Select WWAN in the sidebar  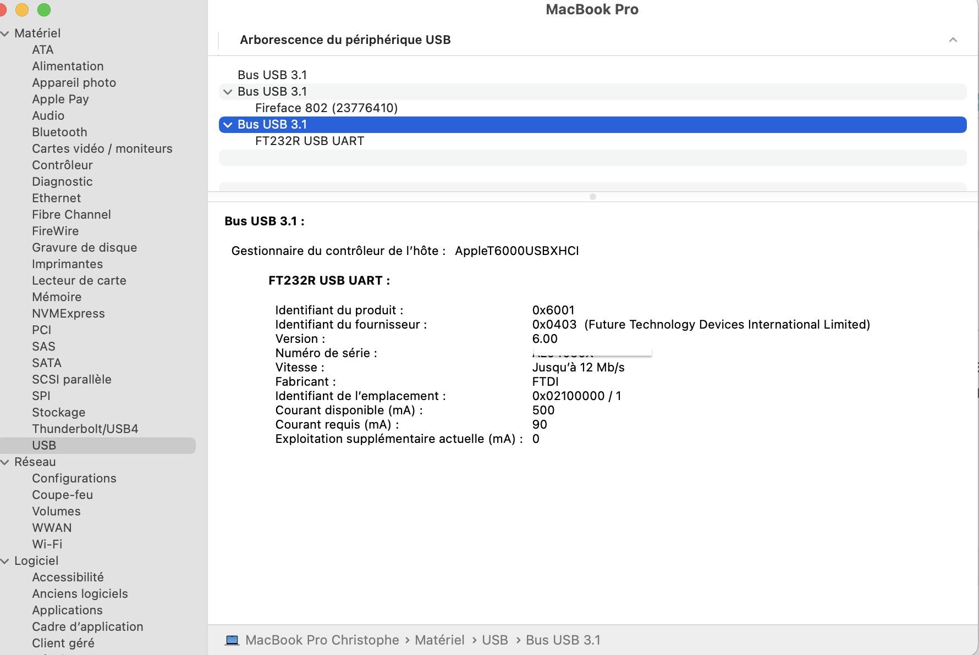tap(52, 528)
